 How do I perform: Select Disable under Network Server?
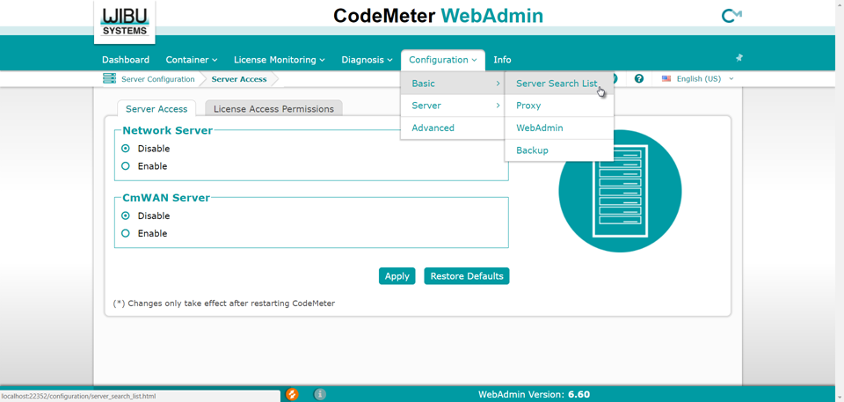click(x=126, y=149)
